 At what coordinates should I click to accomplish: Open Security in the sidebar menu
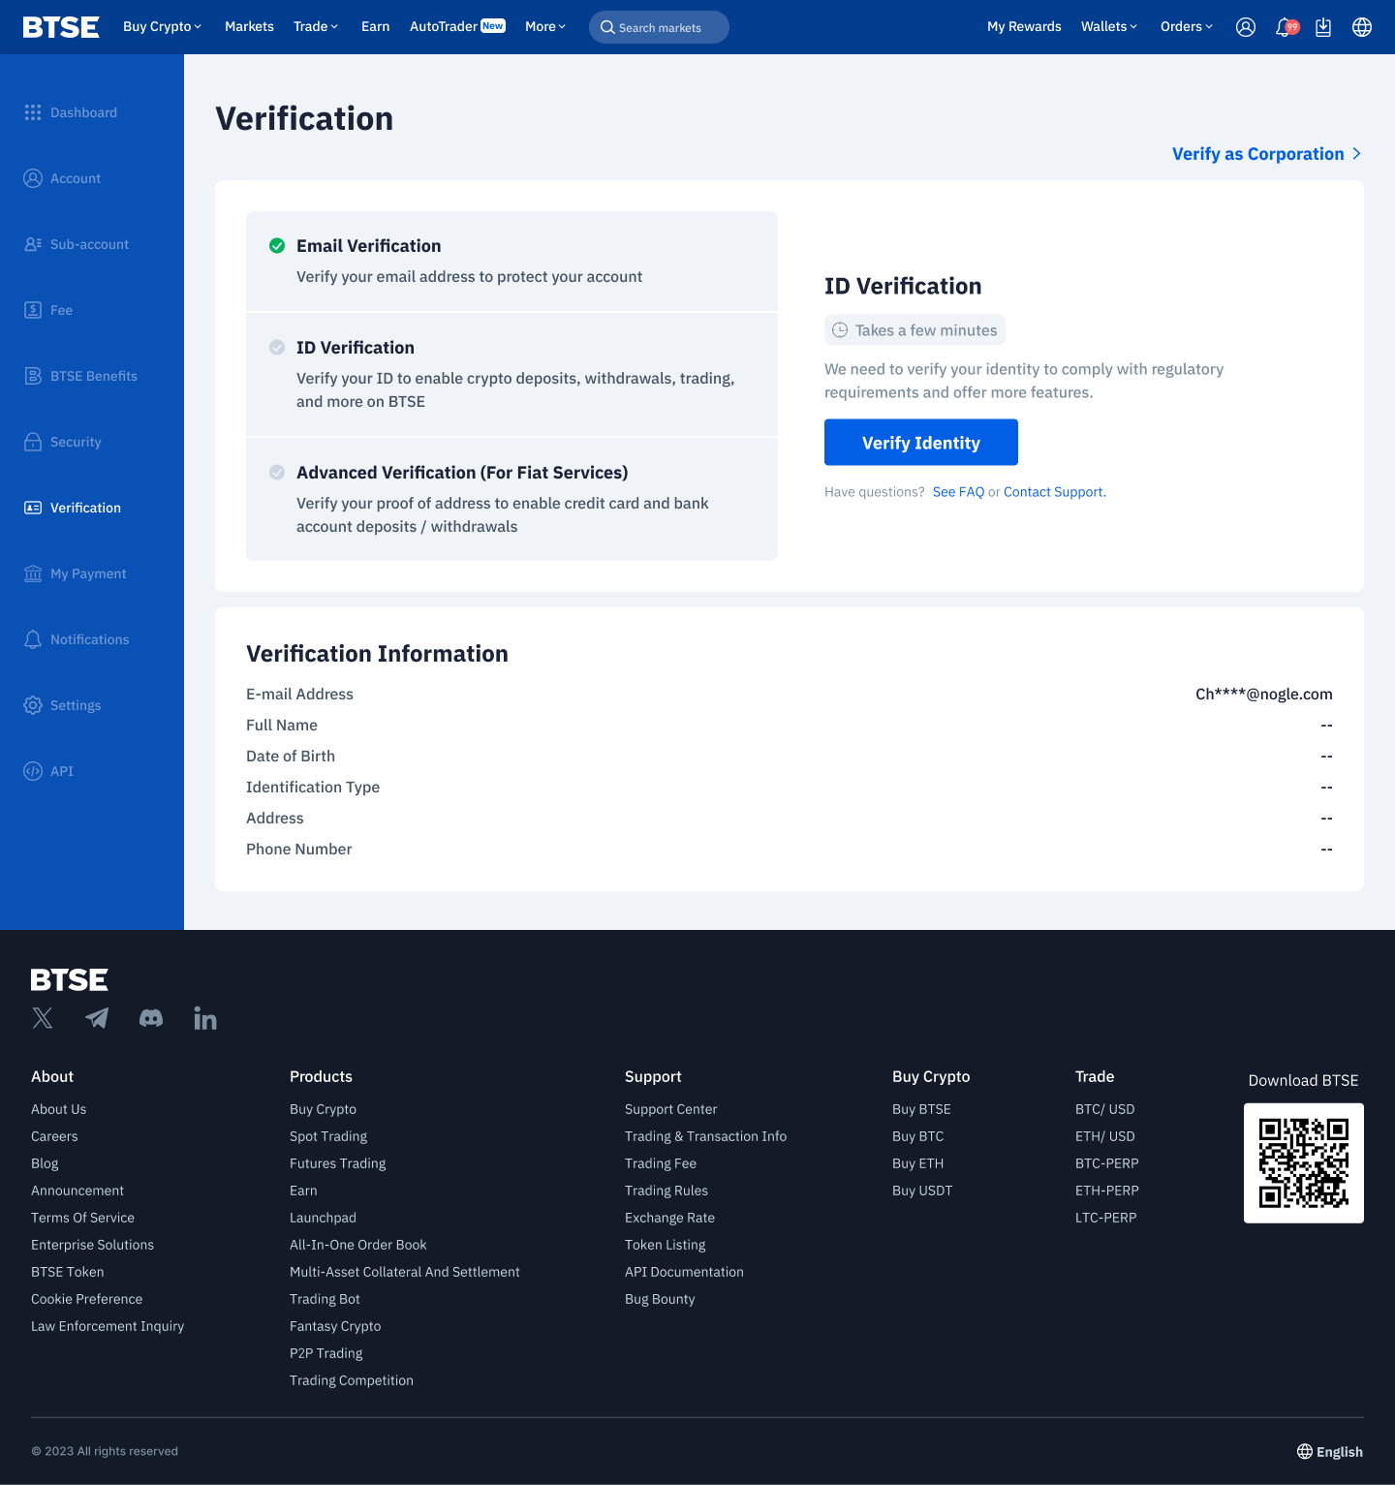tap(76, 442)
